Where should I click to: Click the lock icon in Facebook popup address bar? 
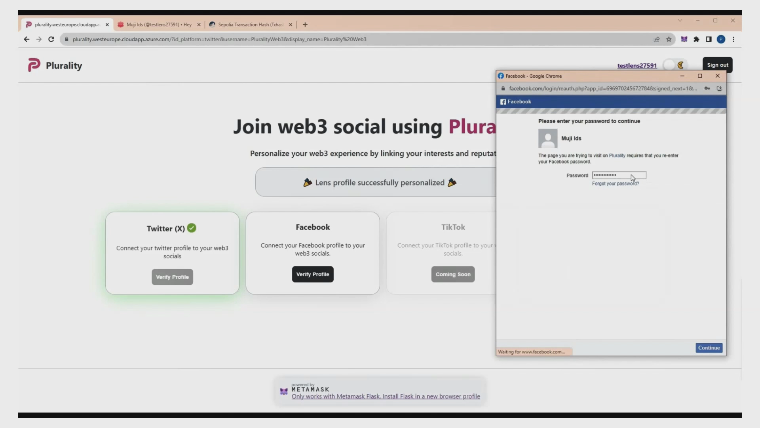click(503, 88)
